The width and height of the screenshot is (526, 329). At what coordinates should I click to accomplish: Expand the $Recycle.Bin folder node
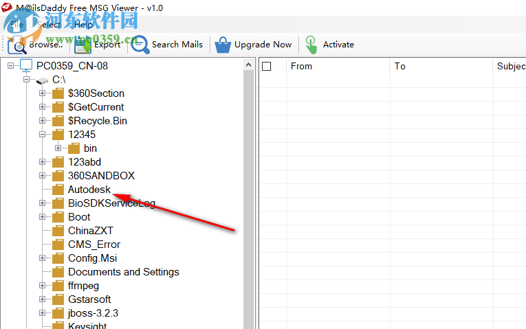point(42,121)
